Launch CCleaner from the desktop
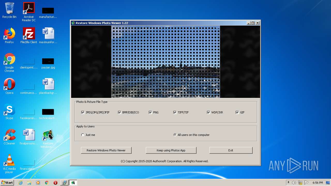The image size is (331, 186). coord(9,137)
